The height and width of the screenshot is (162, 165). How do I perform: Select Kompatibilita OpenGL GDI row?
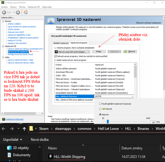[94, 93]
